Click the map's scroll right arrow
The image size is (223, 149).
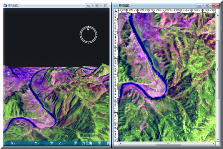[213, 144]
